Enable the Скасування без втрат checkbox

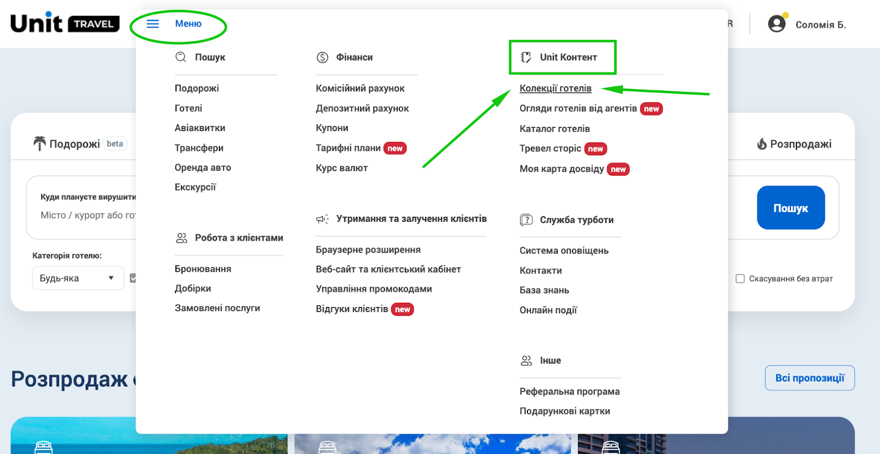point(740,278)
